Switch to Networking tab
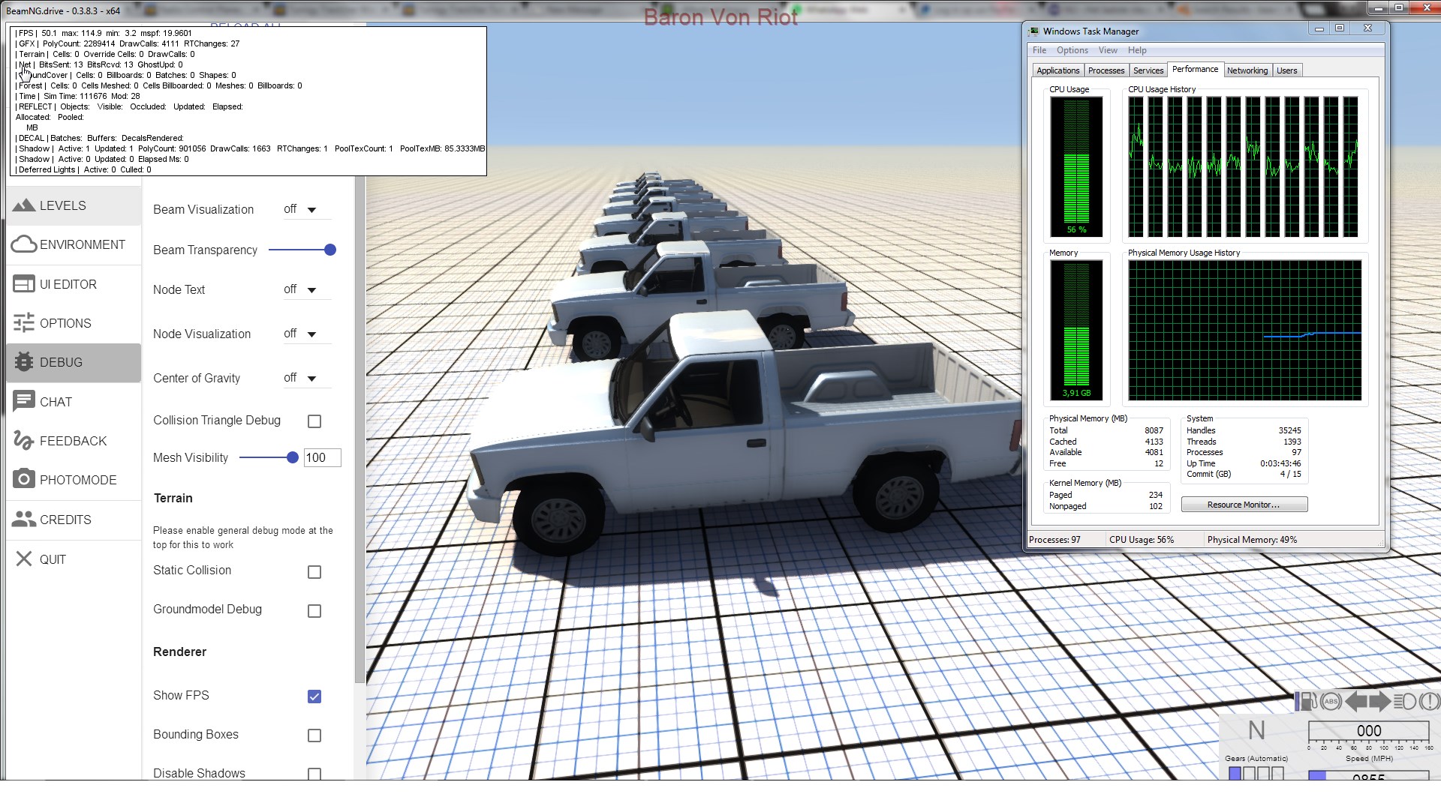Screen dimensions: 1441x803 click(x=1247, y=70)
